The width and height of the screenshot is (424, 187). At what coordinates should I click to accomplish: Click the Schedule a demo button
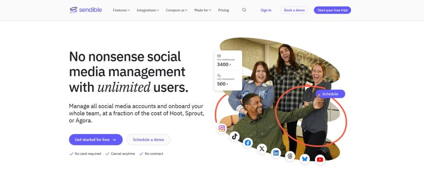tap(149, 140)
